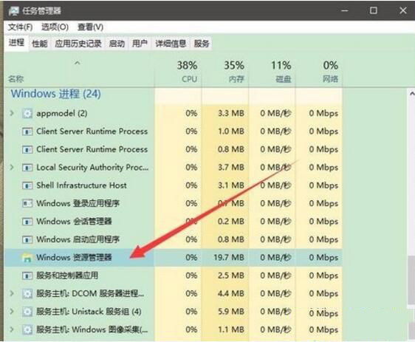Select the Client Server Runtime Process 1.0 MB row

[173, 131]
